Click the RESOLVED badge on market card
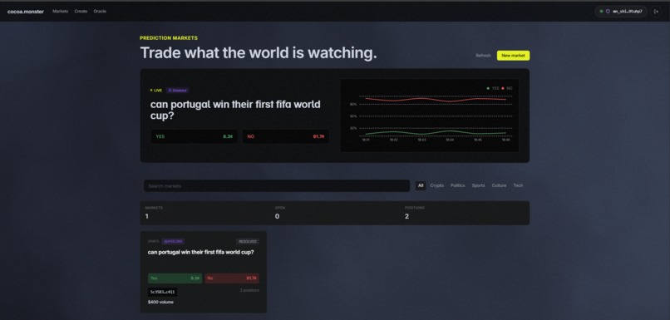Viewport: 670px width, 320px height. (x=248, y=241)
